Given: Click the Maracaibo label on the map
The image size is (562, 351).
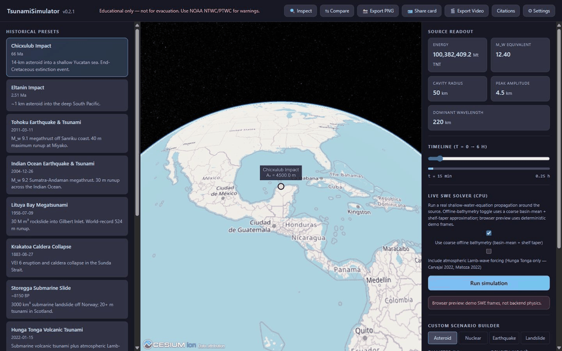Looking at the screenshot, I should [x=396, y=249].
